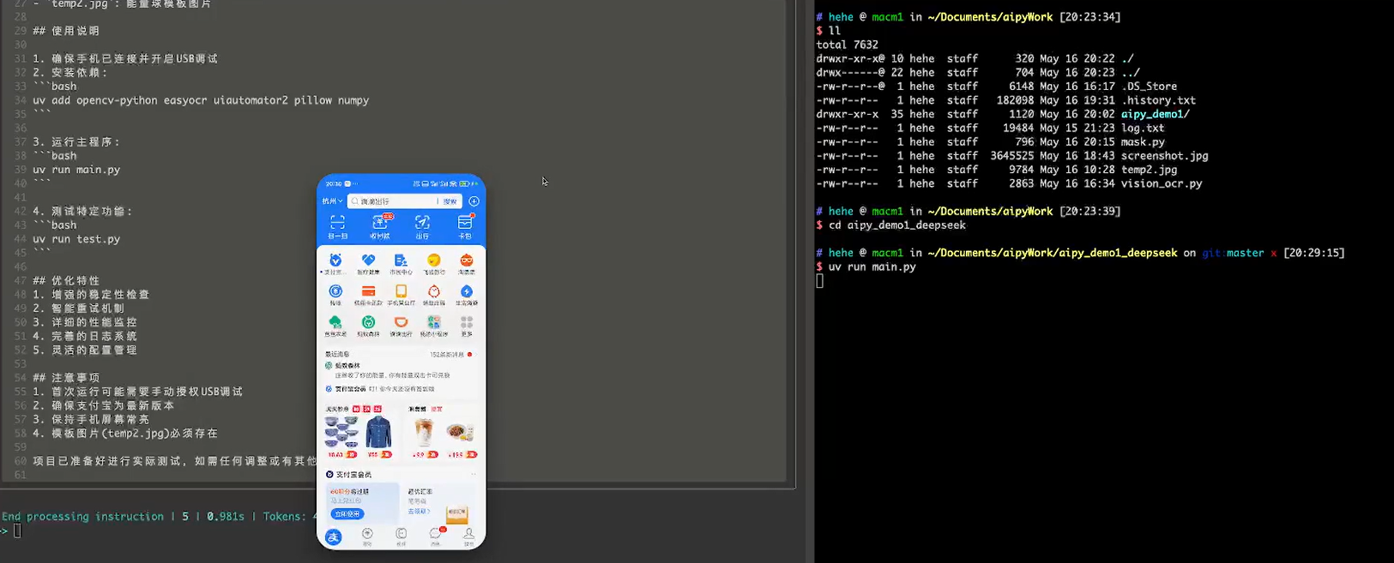Image resolution: width=1394 pixels, height=563 pixels.
Task: Tap the noodle meal product thumbnail
Action: click(x=460, y=432)
